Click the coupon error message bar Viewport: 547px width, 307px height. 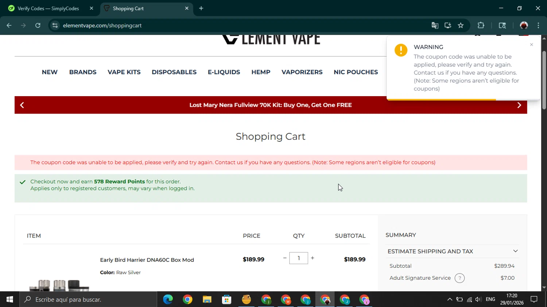point(271,162)
